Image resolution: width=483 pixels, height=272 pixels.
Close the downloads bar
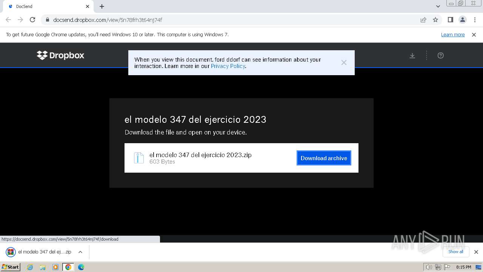click(x=476, y=252)
